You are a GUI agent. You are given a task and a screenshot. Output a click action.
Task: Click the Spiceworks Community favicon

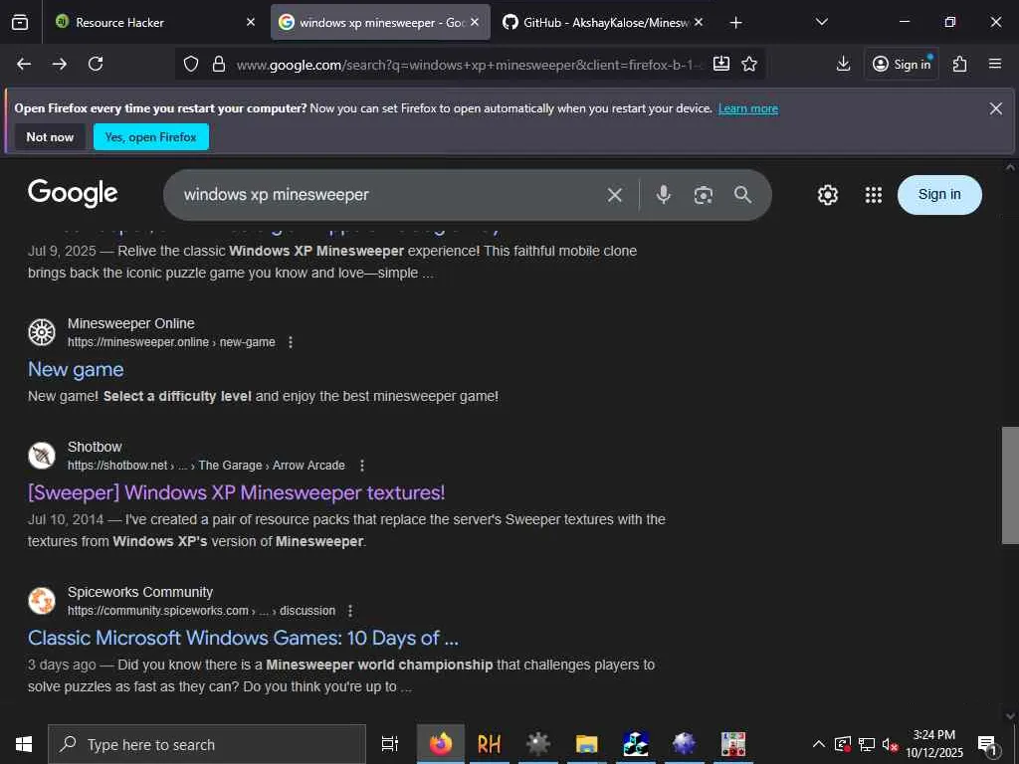42,601
